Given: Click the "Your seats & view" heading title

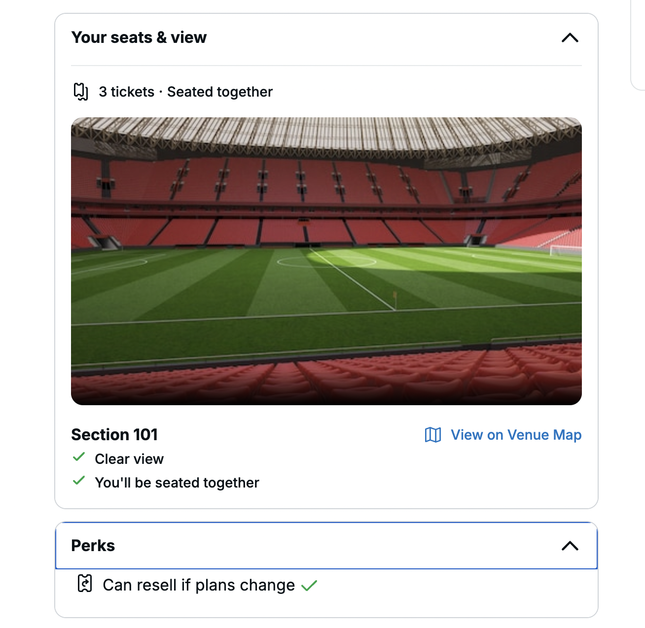Looking at the screenshot, I should coord(139,37).
